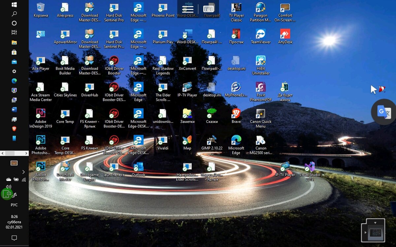This screenshot has height=247, width=396.
Task: Open the Aliexpress desktop shortcut
Action: (65, 10)
